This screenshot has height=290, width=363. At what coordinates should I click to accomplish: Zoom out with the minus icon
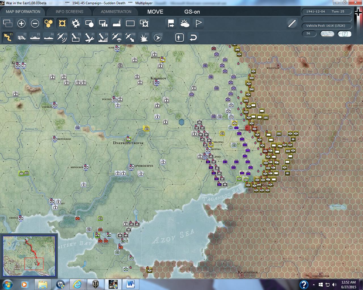tap(35, 24)
